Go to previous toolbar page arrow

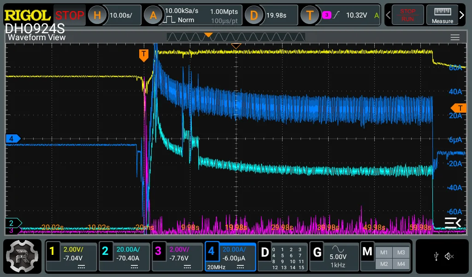click(x=388, y=15)
